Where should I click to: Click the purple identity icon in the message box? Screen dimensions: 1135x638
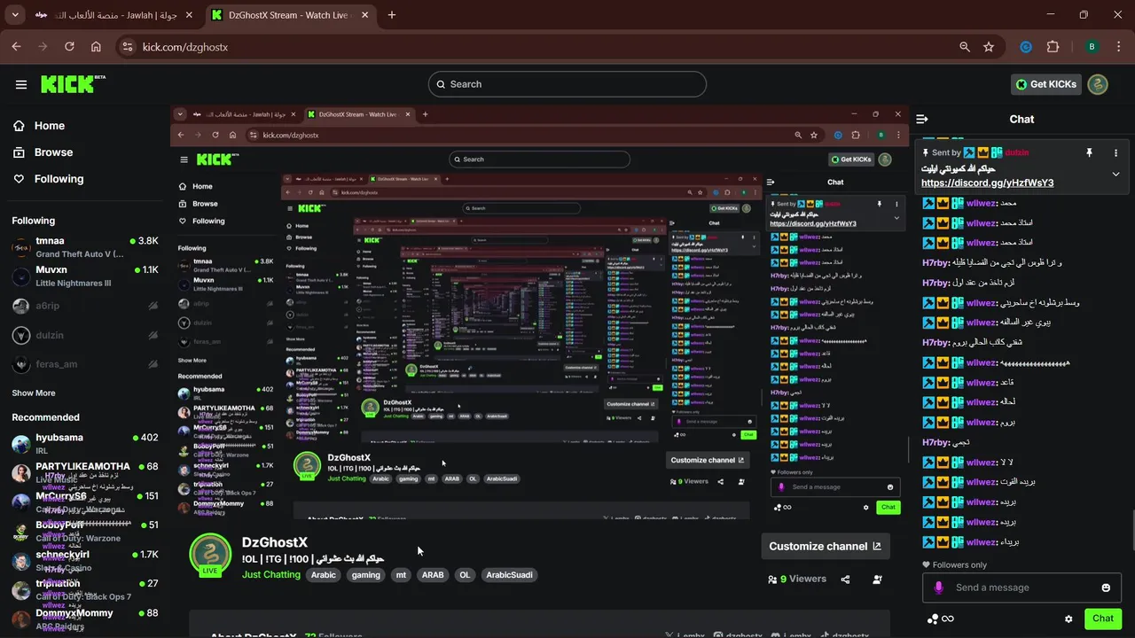(x=939, y=587)
